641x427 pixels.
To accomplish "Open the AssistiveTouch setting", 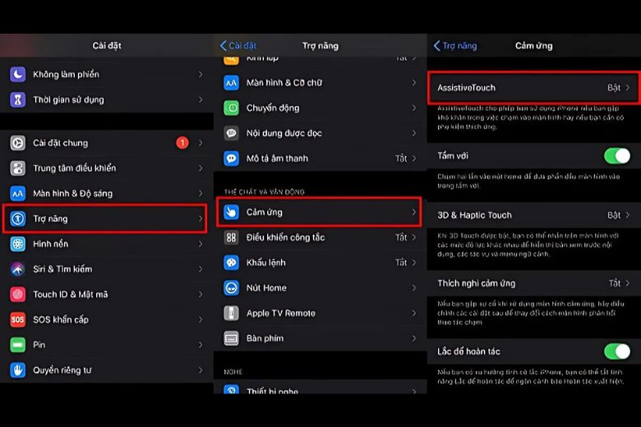I will pyautogui.click(x=534, y=87).
